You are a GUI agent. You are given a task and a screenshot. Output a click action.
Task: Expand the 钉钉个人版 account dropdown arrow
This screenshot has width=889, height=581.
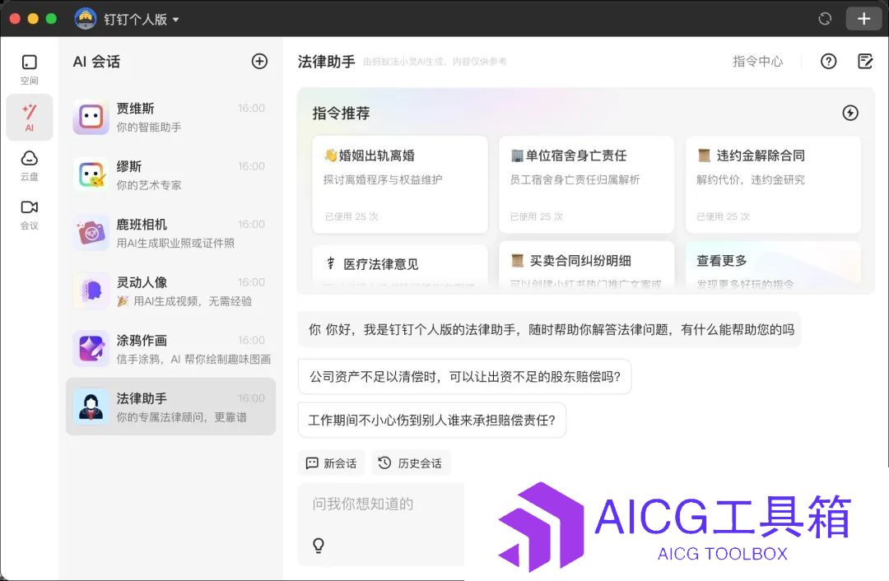(x=176, y=19)
